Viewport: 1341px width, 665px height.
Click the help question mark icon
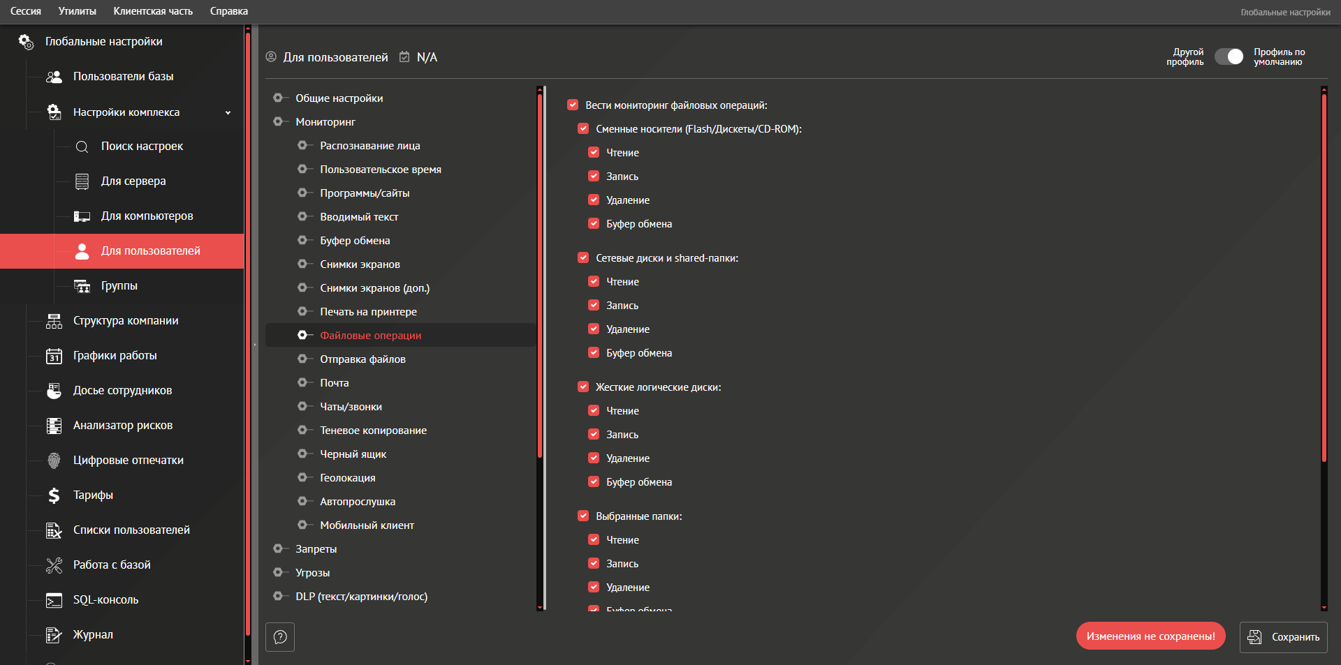click(x=280, y=637)
